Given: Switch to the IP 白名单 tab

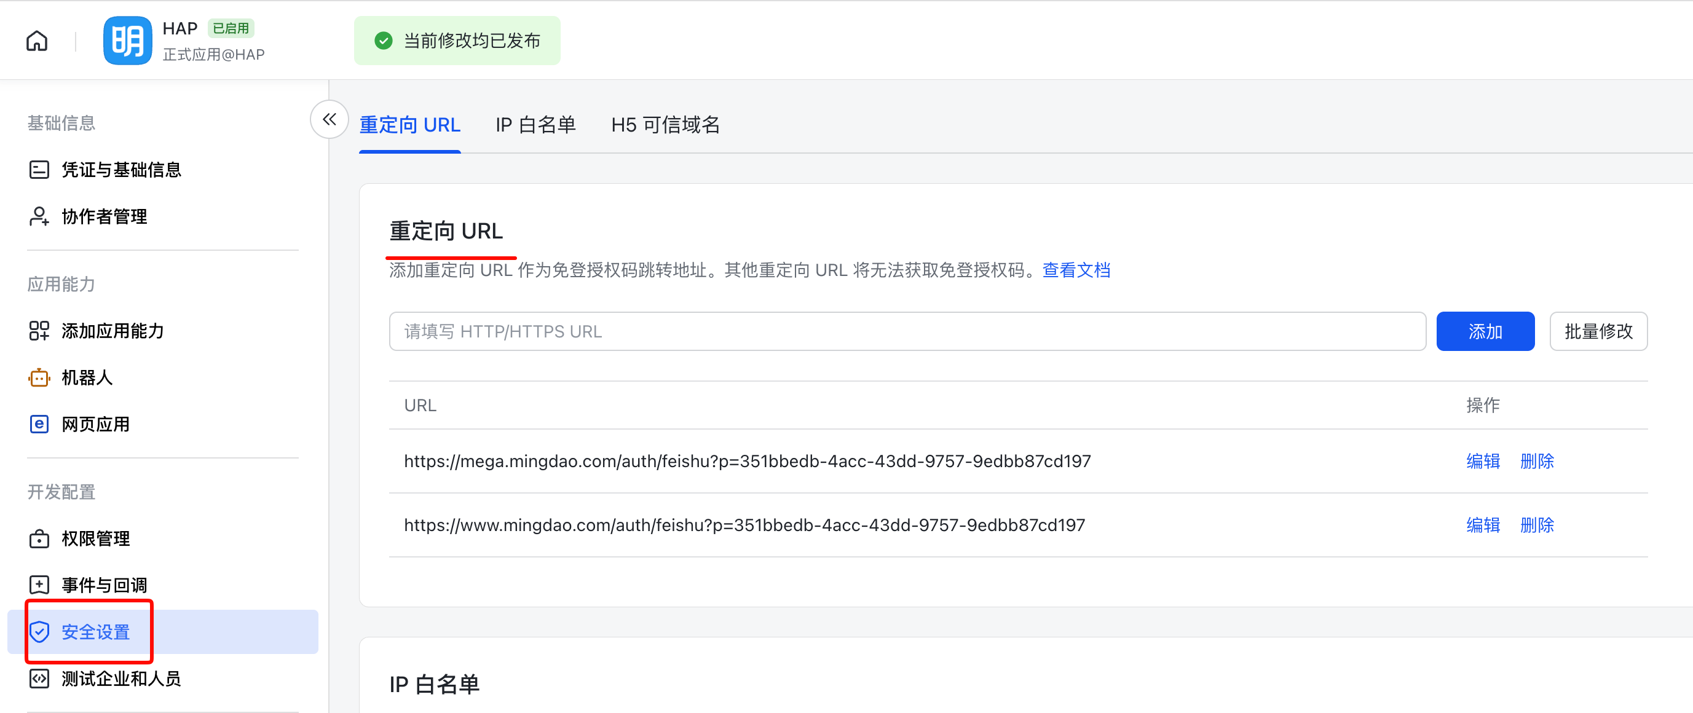Looking at the screenshot, I should pos(535,125).
